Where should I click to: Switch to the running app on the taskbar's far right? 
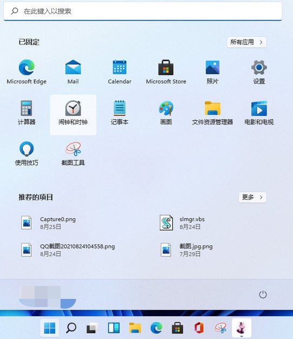click(x=242, y=328)
